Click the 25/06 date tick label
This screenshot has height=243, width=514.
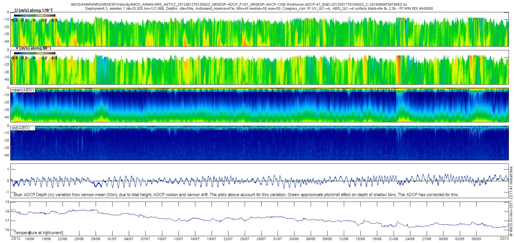tap(79, 239)
